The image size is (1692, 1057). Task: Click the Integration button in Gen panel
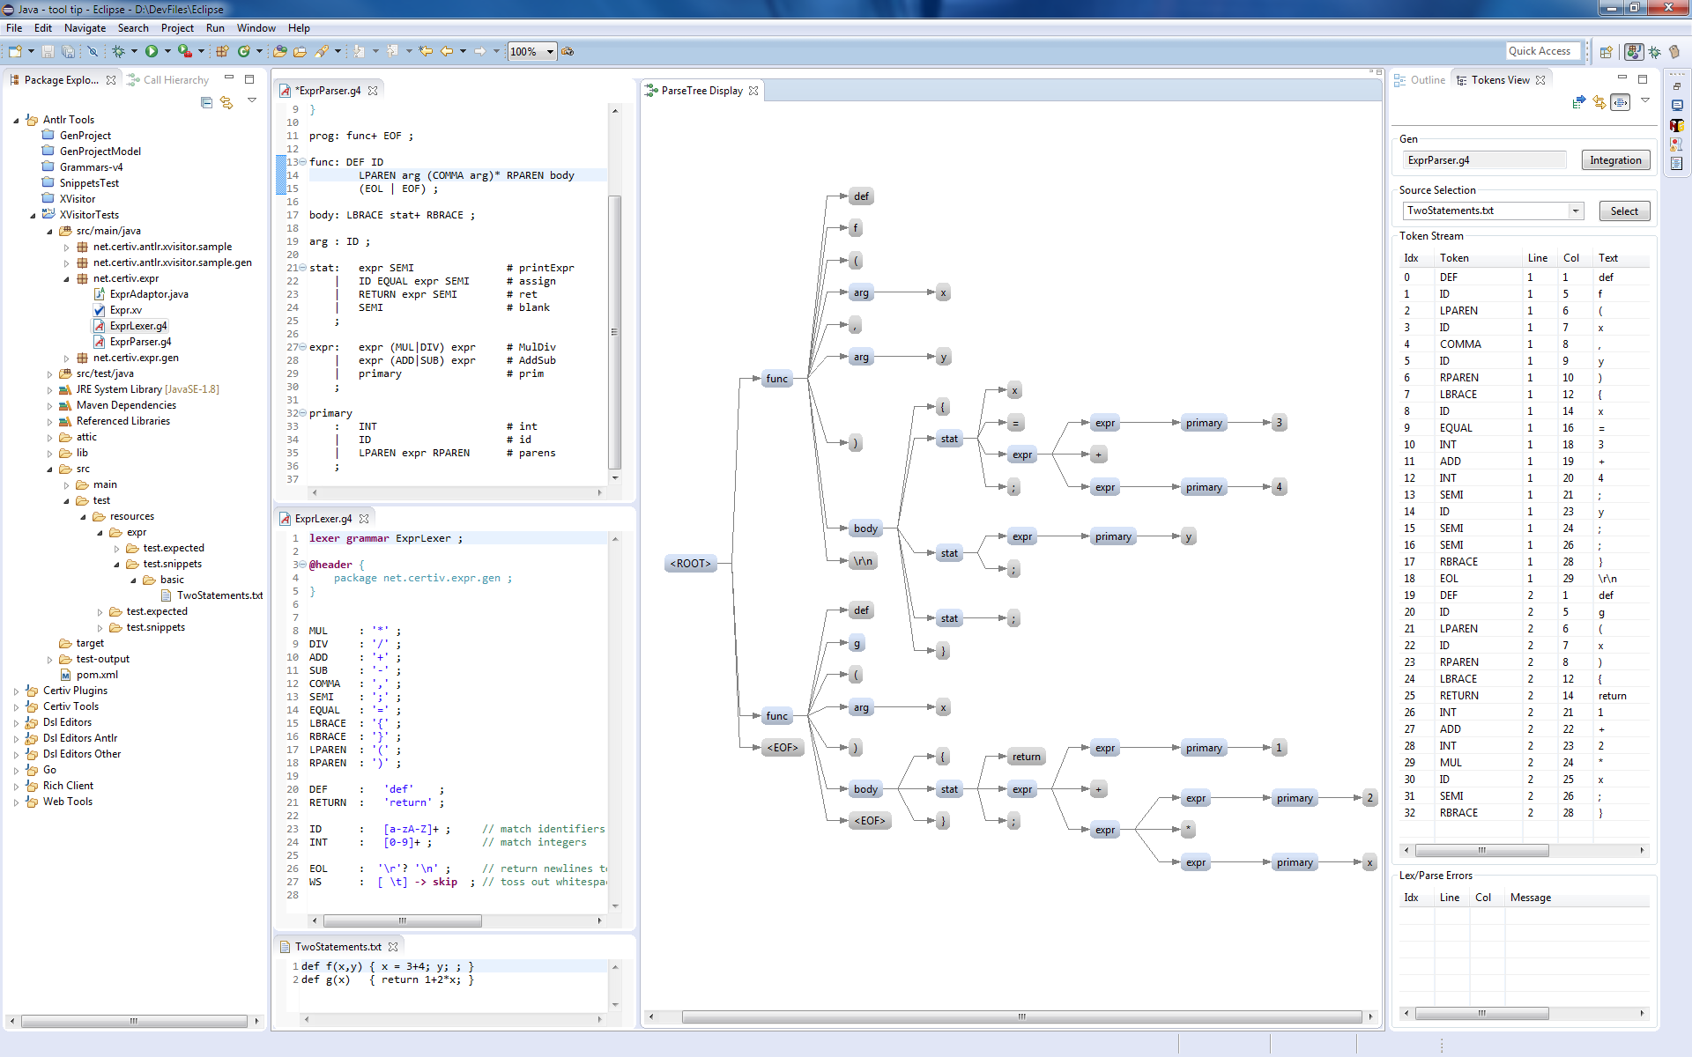tap(1616, 159)
